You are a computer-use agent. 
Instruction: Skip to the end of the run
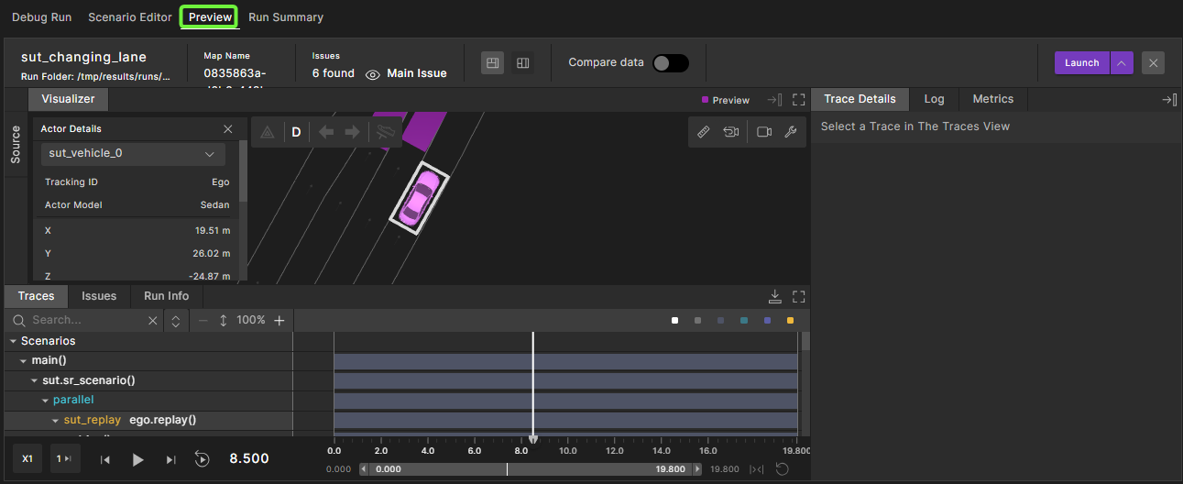171,459
